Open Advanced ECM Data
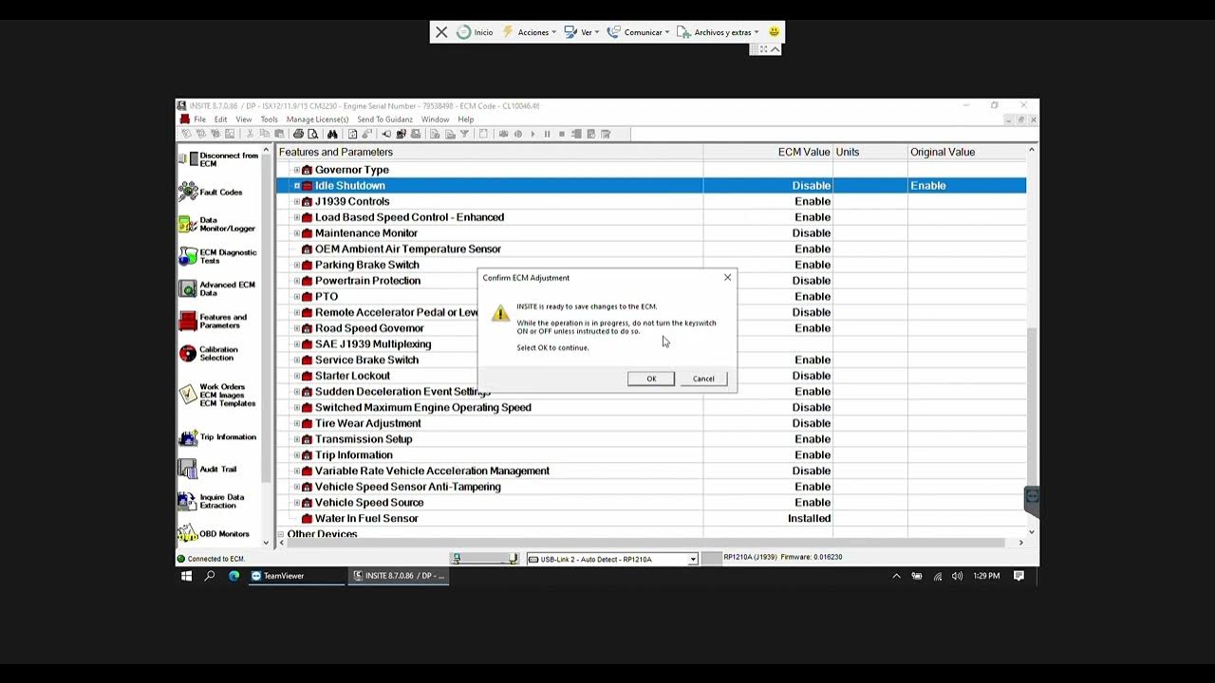 tap(217, 288)
